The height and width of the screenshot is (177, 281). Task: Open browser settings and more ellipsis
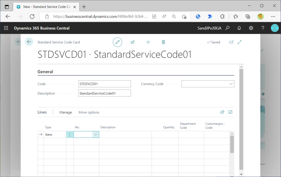273,16
